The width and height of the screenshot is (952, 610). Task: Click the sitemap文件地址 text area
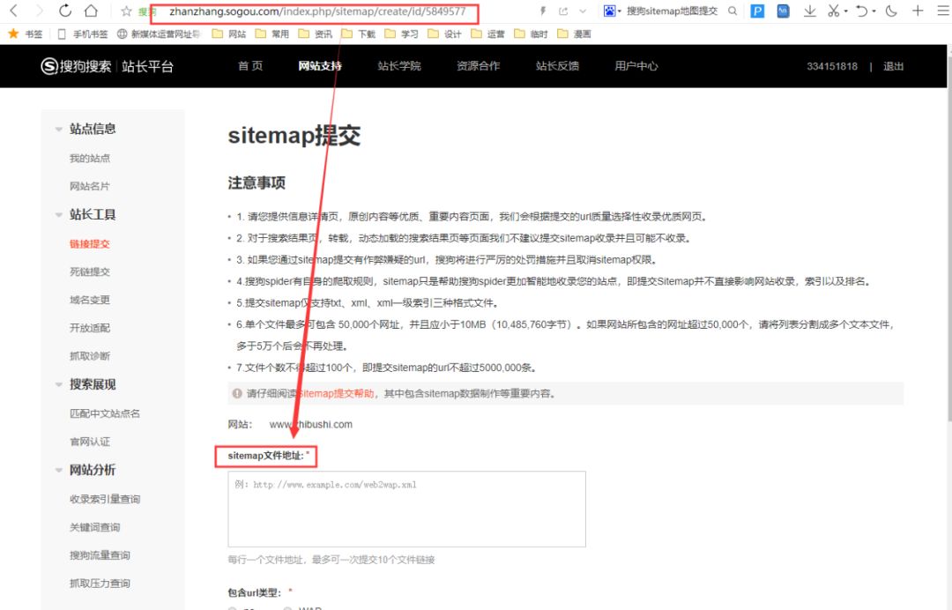pyautogui.click(x=406, y=509)
